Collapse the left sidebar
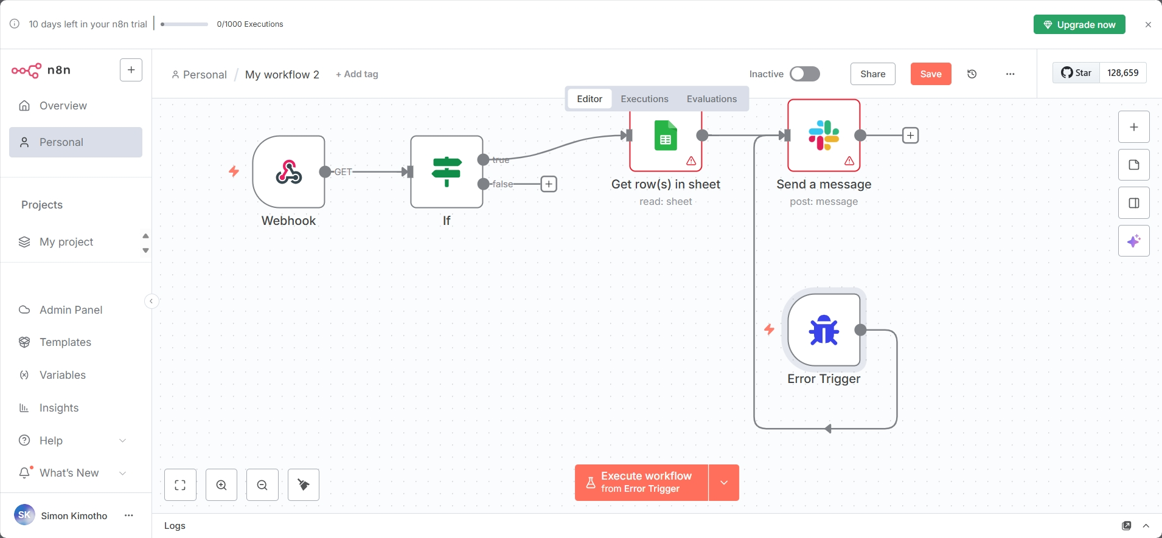 [151, 301]
